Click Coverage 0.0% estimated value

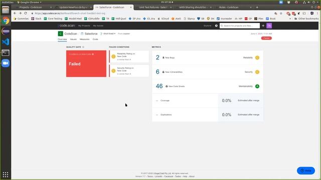(x=227, y=100)
